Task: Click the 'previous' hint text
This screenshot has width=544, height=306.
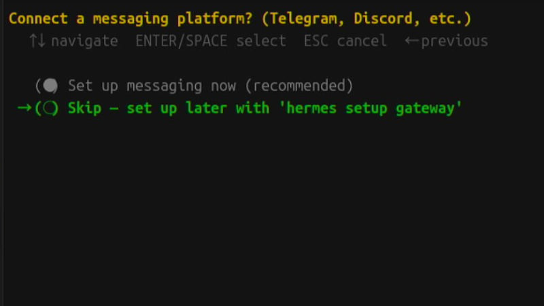Action: tap(454, 41)
